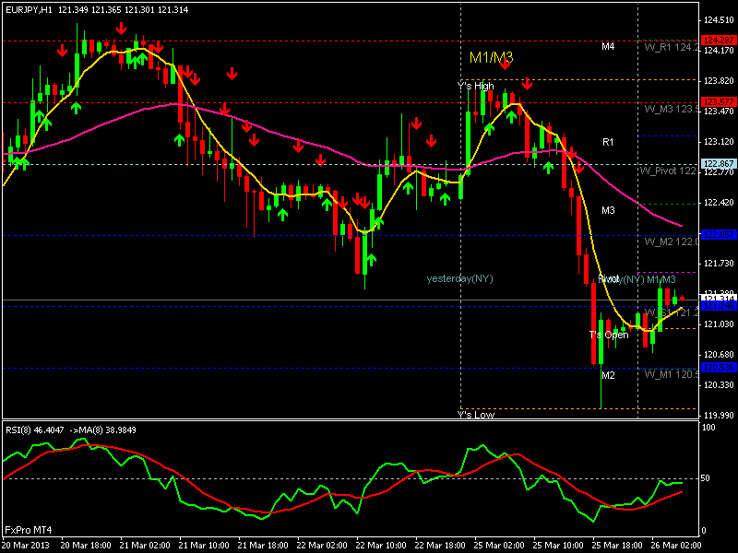738x553 pixels.
Task: Select the W_Pivot 122. weekly label
Action: tap(669, 171)
